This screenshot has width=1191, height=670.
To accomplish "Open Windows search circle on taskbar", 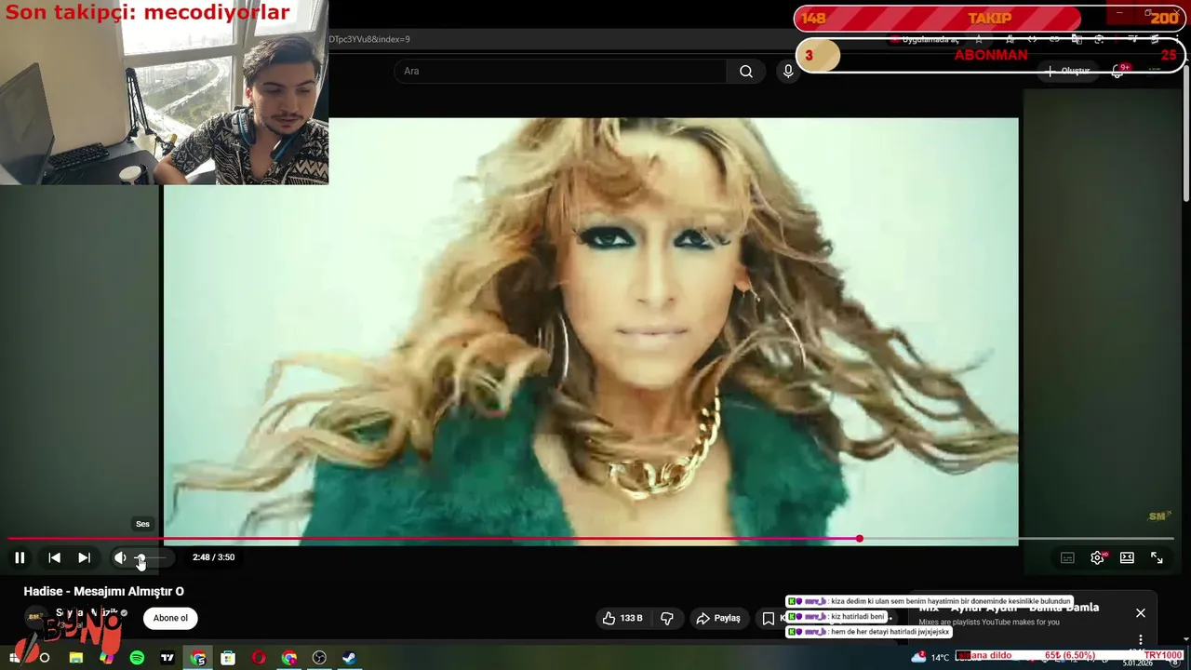I will (x=44, y=658).
